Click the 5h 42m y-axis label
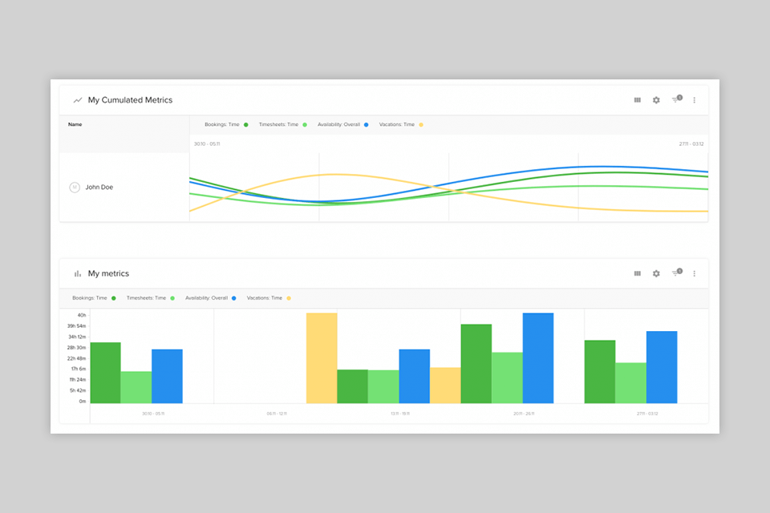The image size is (770, 513). click(78, 390)
